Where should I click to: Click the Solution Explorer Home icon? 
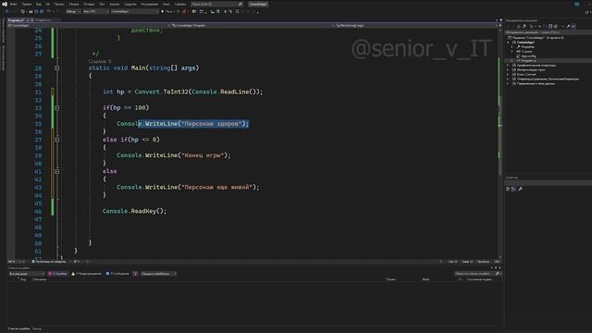coord(518,27)
